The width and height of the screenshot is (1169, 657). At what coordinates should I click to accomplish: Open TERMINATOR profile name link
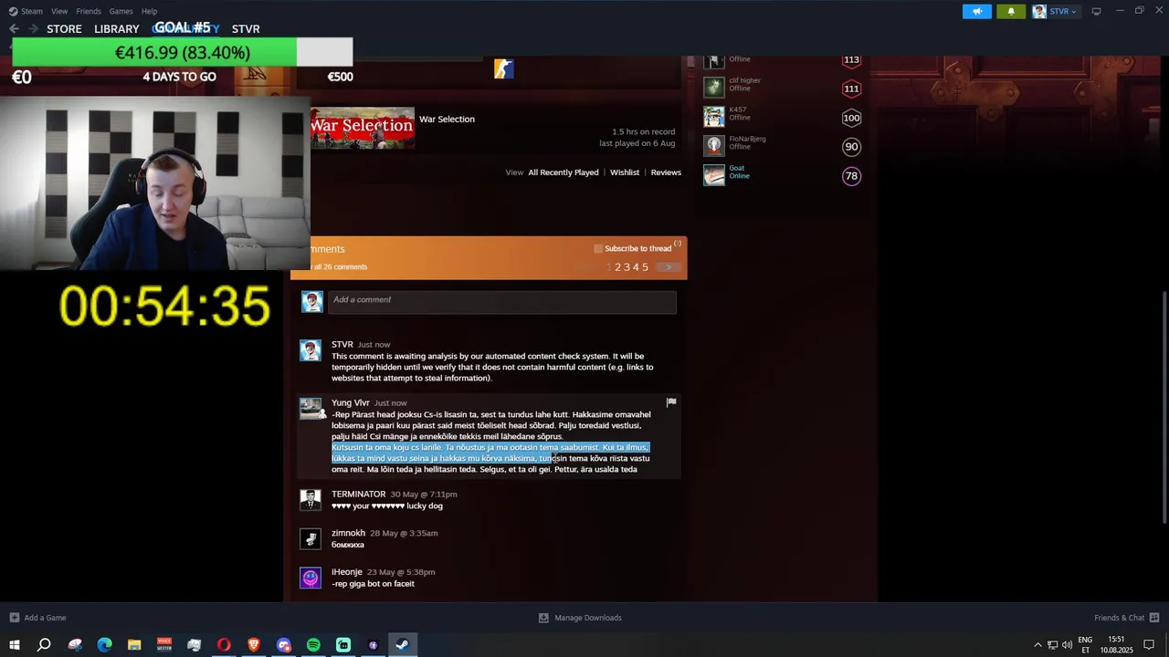pos(359,494)
